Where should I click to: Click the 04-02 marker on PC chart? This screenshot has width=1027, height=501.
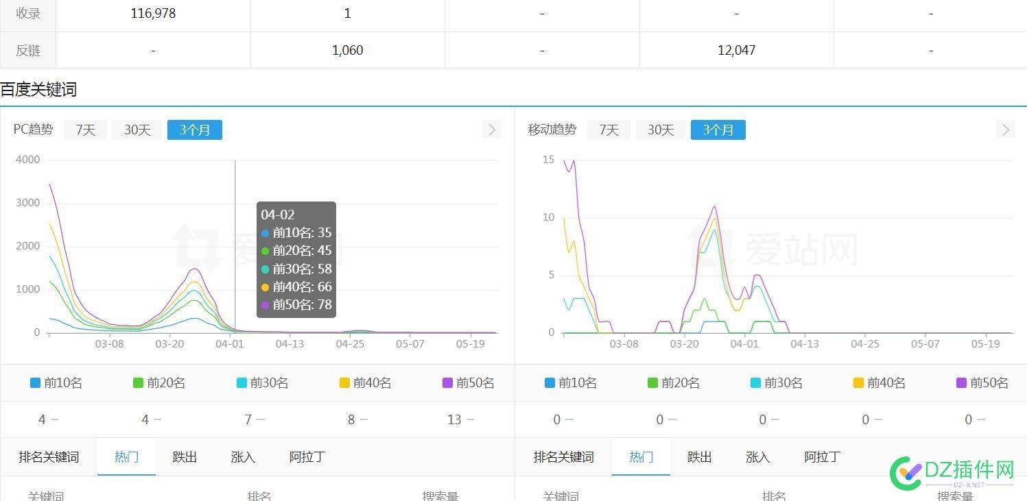(235, 247)
